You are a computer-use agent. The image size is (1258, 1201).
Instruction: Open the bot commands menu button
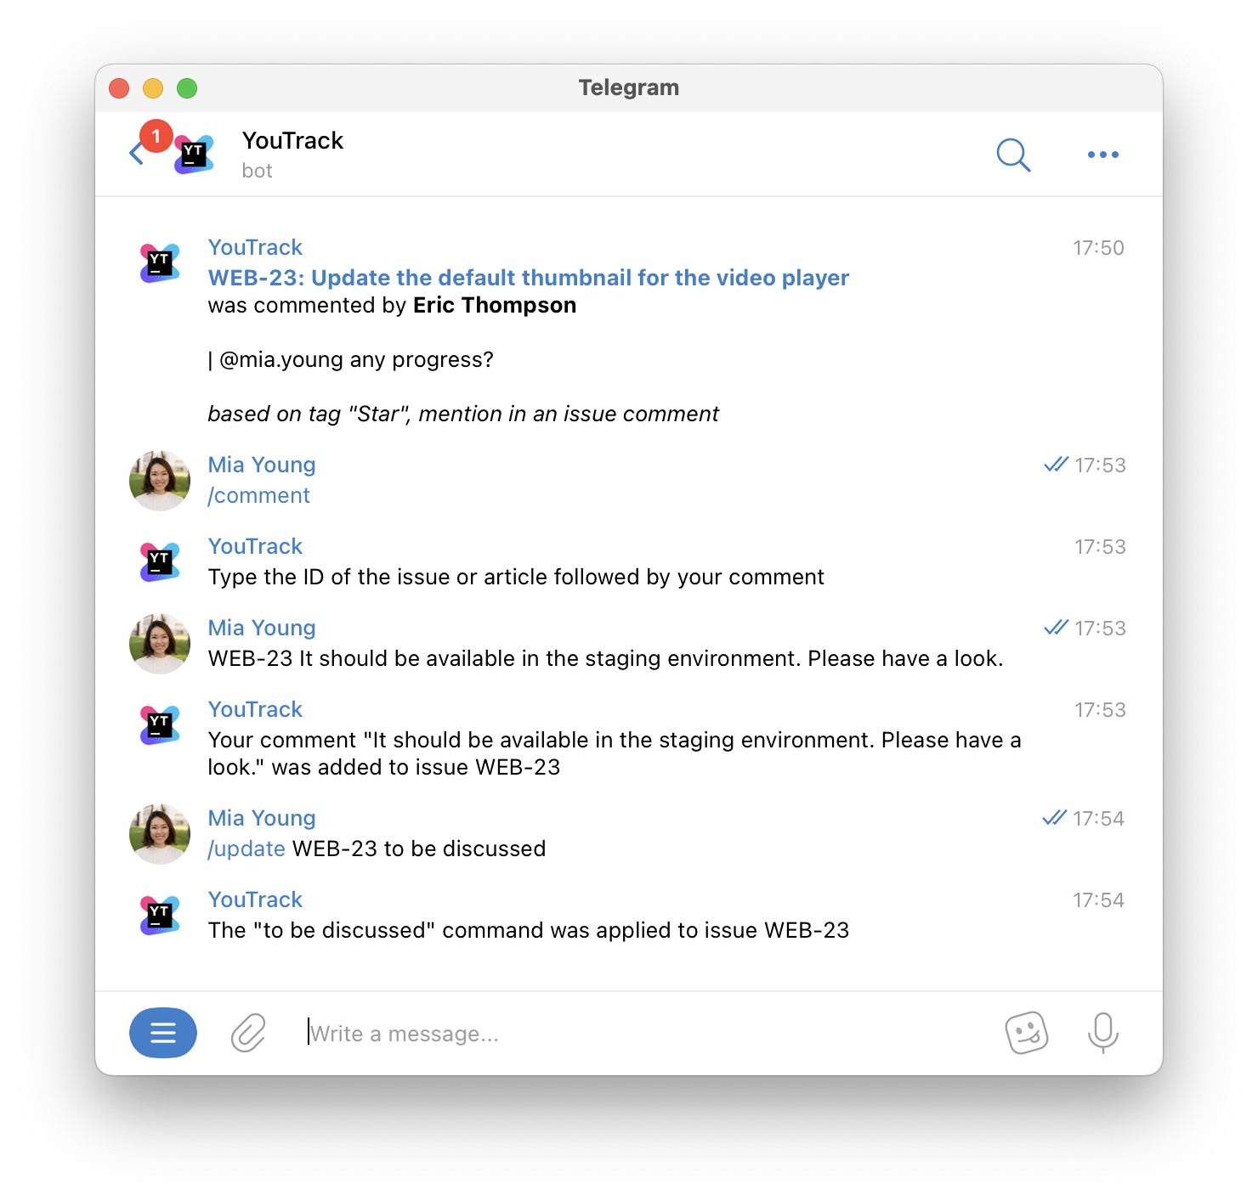162,1033
